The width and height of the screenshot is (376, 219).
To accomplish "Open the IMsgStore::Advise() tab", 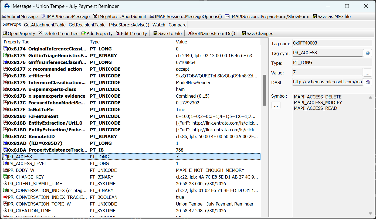I will [x=129, y=25].
